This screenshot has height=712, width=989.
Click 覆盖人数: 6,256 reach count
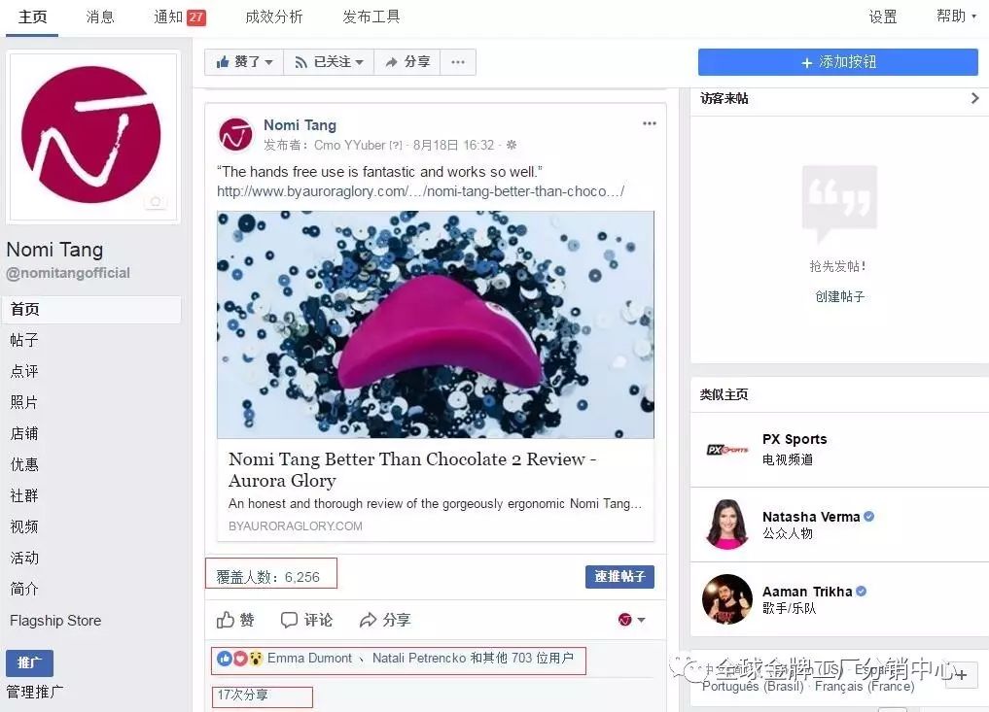[x=268, y=577]
